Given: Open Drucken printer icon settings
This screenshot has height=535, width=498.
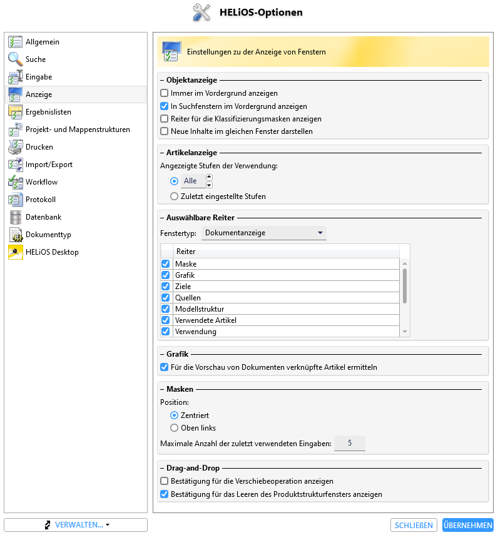Looking at the screenshot, I should (16, 147).
